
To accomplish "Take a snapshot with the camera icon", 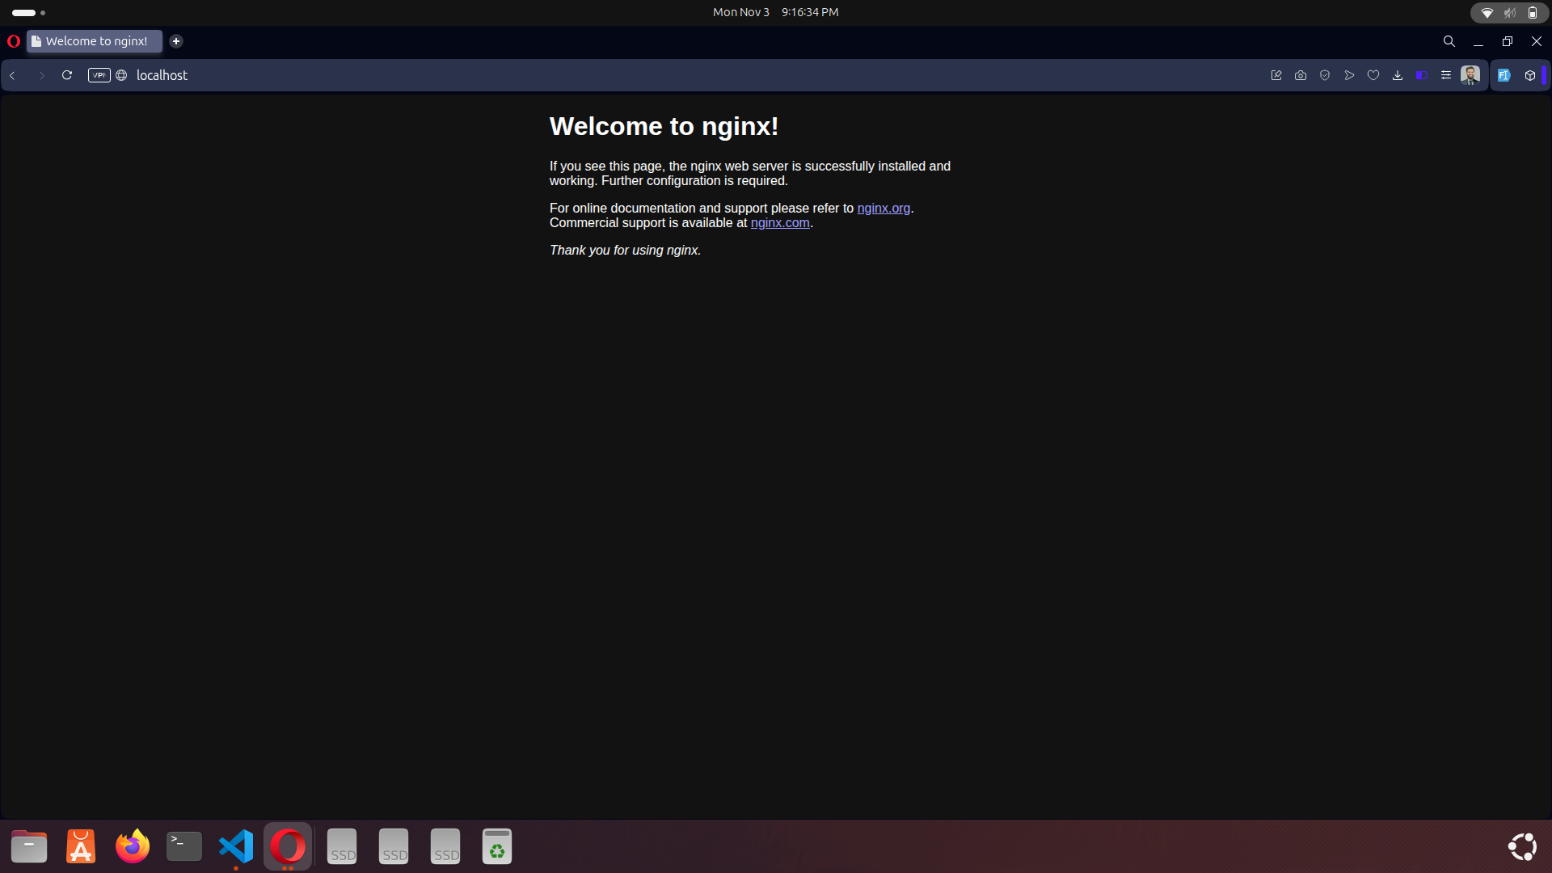I will point(1301,74).
